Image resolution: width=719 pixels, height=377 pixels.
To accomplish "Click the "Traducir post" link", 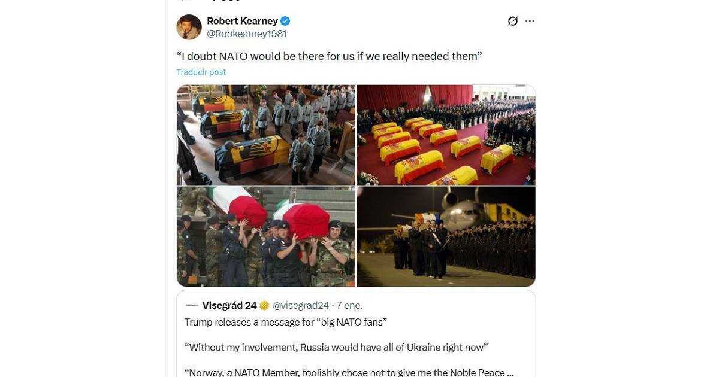I will tap(201, 72).
